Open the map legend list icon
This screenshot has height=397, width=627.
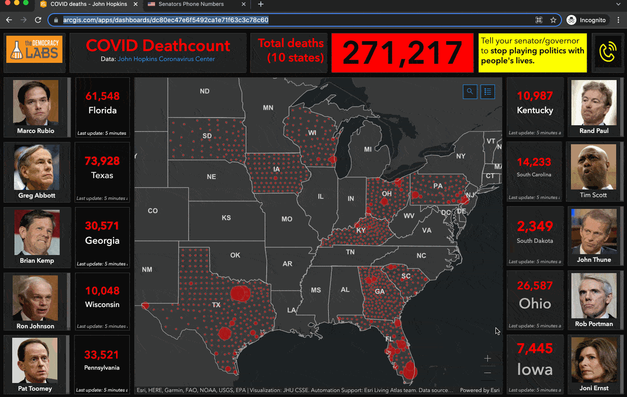(488, 91)
